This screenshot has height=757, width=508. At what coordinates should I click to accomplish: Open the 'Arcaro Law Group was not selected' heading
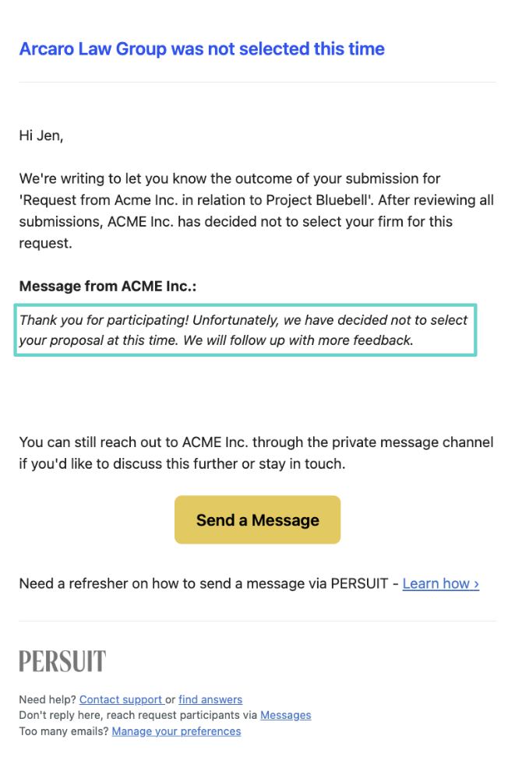tap(202, 49)
